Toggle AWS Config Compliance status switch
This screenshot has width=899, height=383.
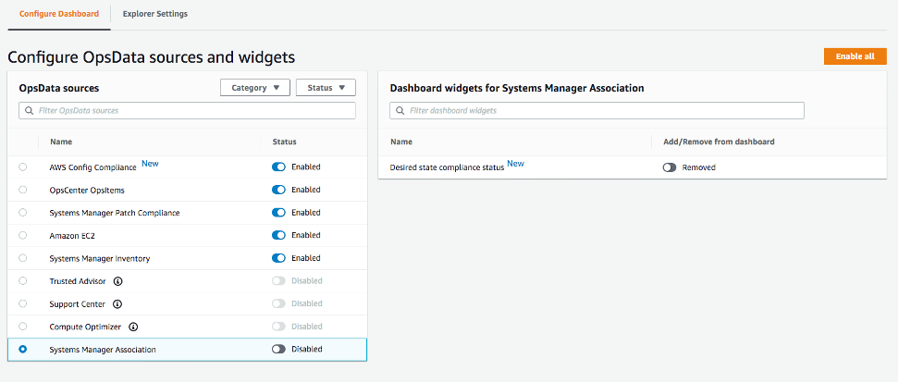click(278, 167)
